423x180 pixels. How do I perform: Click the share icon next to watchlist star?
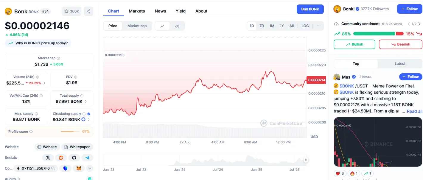[x=88, y=11]
